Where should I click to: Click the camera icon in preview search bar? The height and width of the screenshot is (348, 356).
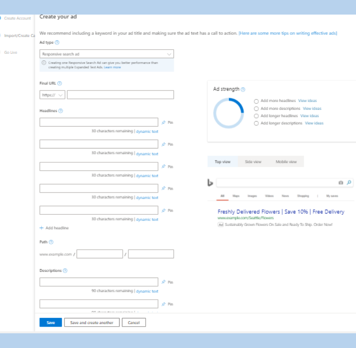click(341, 183)
